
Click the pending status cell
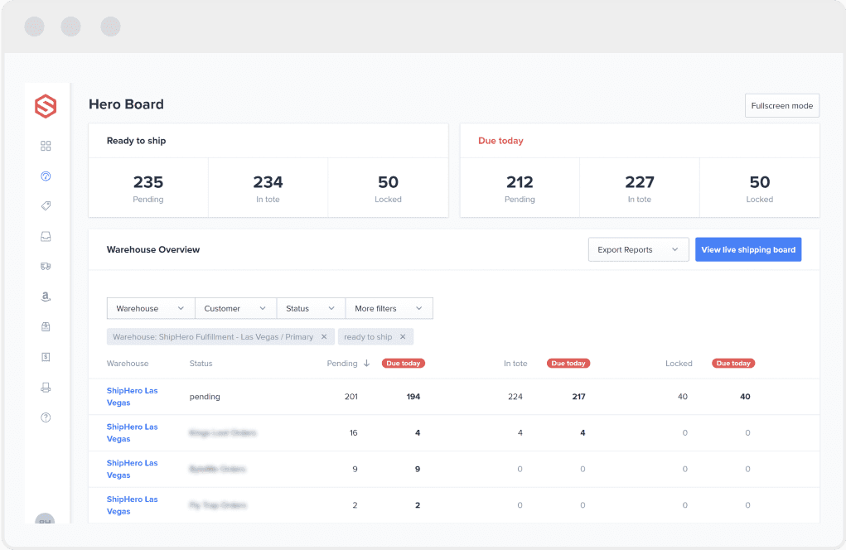(205, 396)
